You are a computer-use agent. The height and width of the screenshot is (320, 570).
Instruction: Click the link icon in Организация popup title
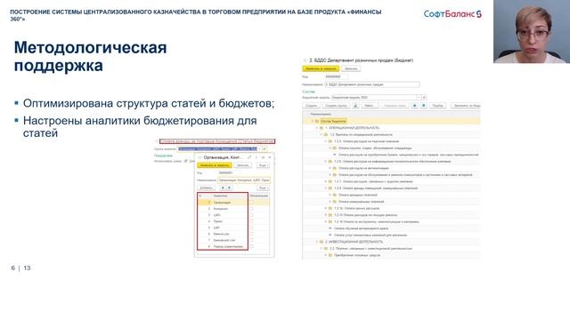click(x=249, y=157)
